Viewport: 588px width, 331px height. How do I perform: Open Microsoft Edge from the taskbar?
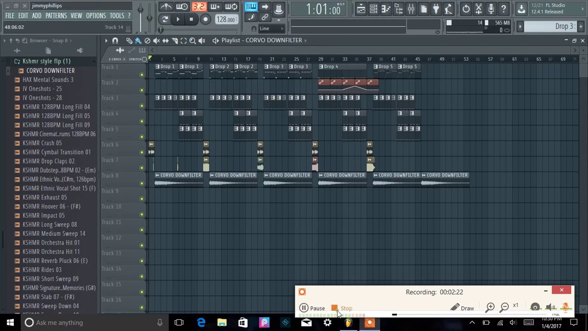coord(201,323)
